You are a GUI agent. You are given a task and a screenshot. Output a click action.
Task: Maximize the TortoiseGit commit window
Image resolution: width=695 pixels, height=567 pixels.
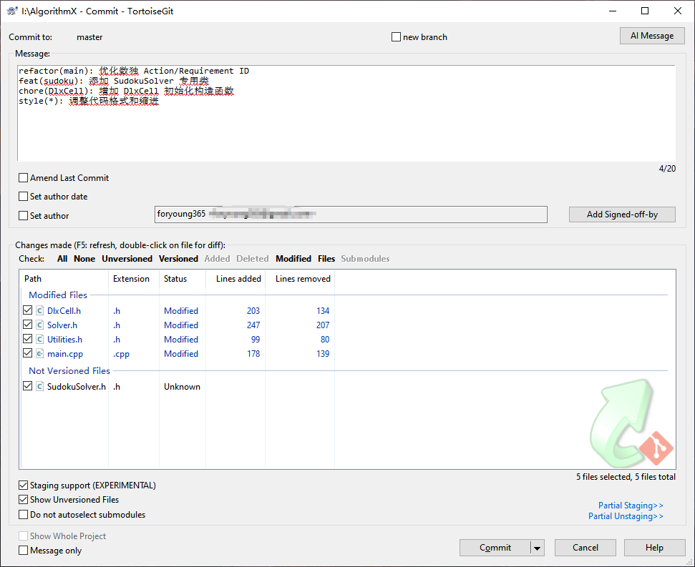pos(645,11)
